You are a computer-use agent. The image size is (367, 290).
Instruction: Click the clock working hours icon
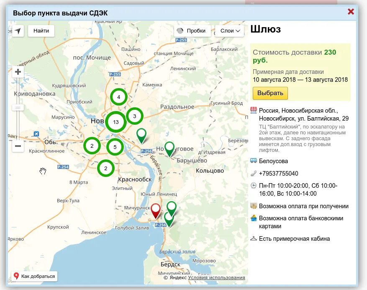[254, 186]
